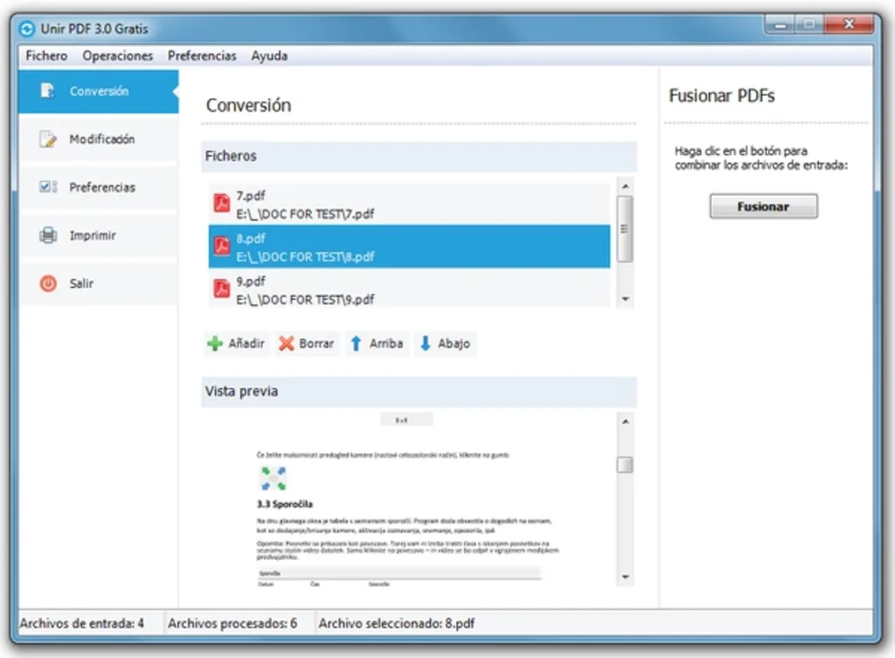Click the green plus Añadir icon
The image size is (895, 658).
coord(215,344)
